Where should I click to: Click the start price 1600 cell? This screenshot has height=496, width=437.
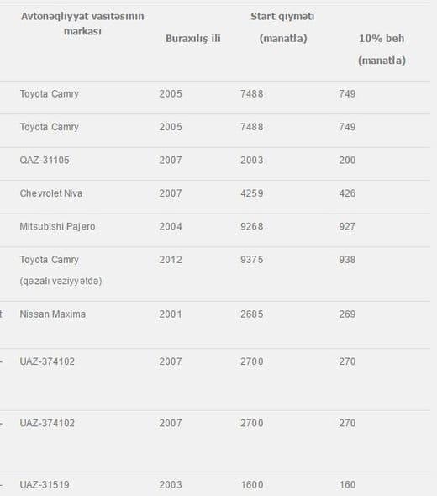pos(252,484)
